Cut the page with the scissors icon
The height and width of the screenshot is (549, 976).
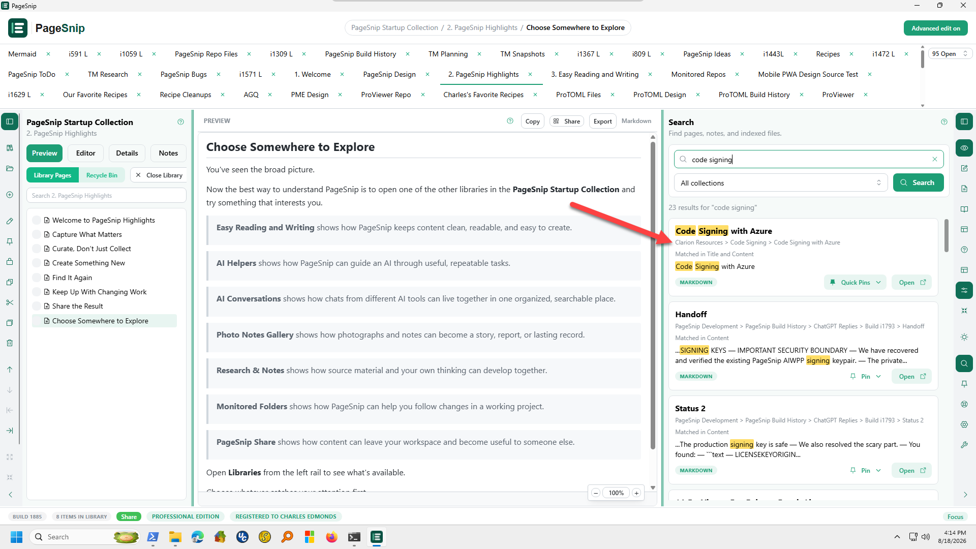[x=10, y=302]
